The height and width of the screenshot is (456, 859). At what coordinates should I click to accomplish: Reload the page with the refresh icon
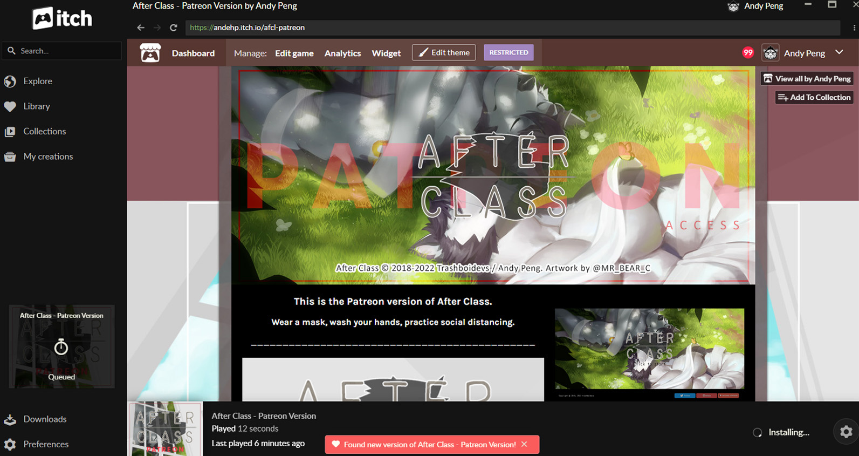tap(173, 28)
